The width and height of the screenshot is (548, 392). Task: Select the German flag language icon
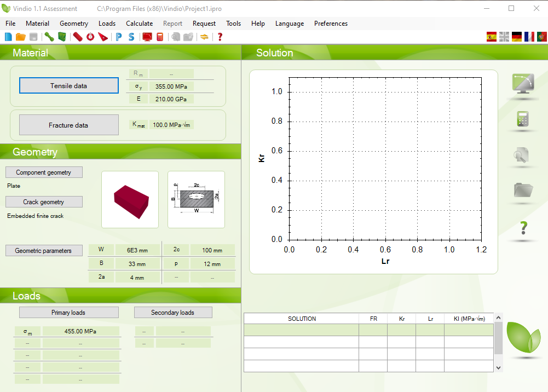[517, 37]
